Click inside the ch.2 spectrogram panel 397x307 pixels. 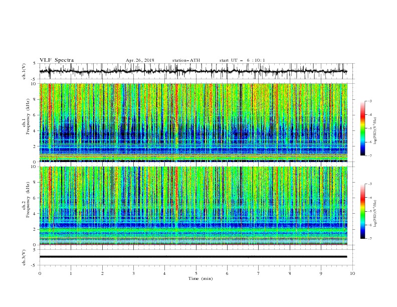[193, 206]
